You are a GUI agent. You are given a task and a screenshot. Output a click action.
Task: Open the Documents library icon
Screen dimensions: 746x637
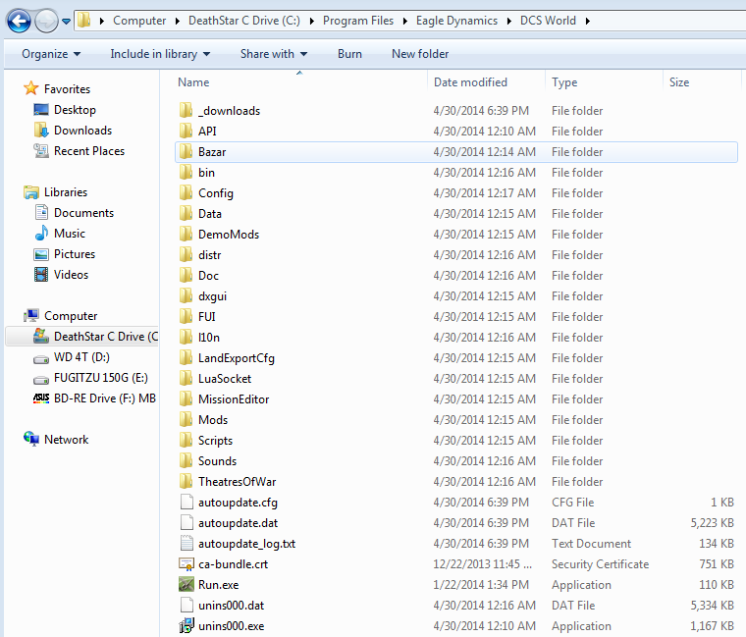[41, 212]
